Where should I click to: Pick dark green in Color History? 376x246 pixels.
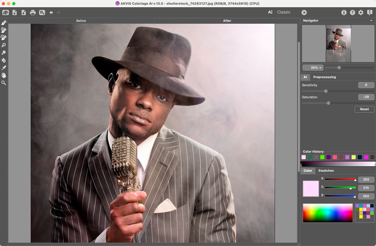[310, 157]
